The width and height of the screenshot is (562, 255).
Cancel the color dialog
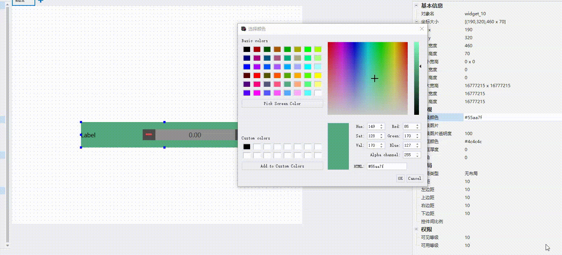click(x=414, y=178)
